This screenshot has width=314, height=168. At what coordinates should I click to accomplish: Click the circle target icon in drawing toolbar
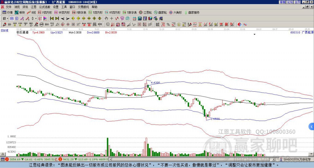[63, 25]
